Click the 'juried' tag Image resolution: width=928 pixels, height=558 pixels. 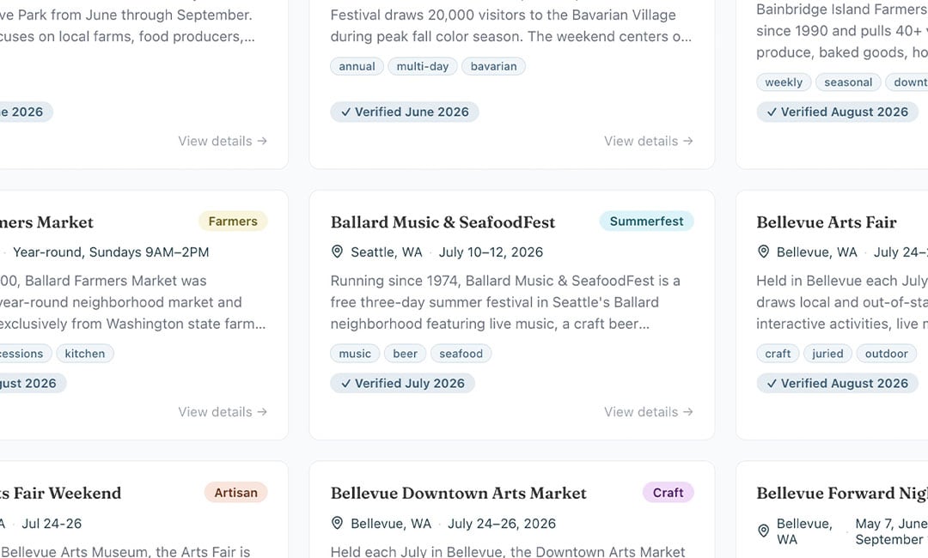pyautogui.click(x=827, y=354)
